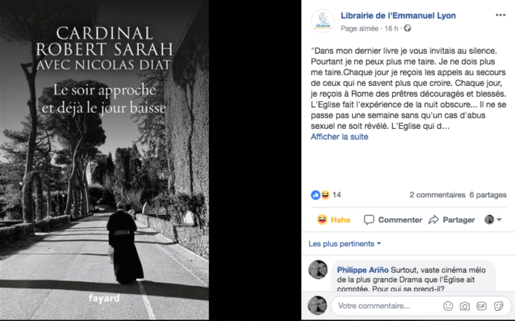The image size is (515, 321).
Task: Click the globe public-visibility icon
Action: pos(407,28)
